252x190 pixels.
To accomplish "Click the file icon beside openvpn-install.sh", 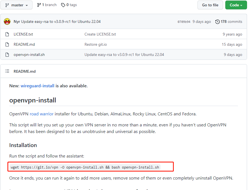I will click(x=7, y=55).
